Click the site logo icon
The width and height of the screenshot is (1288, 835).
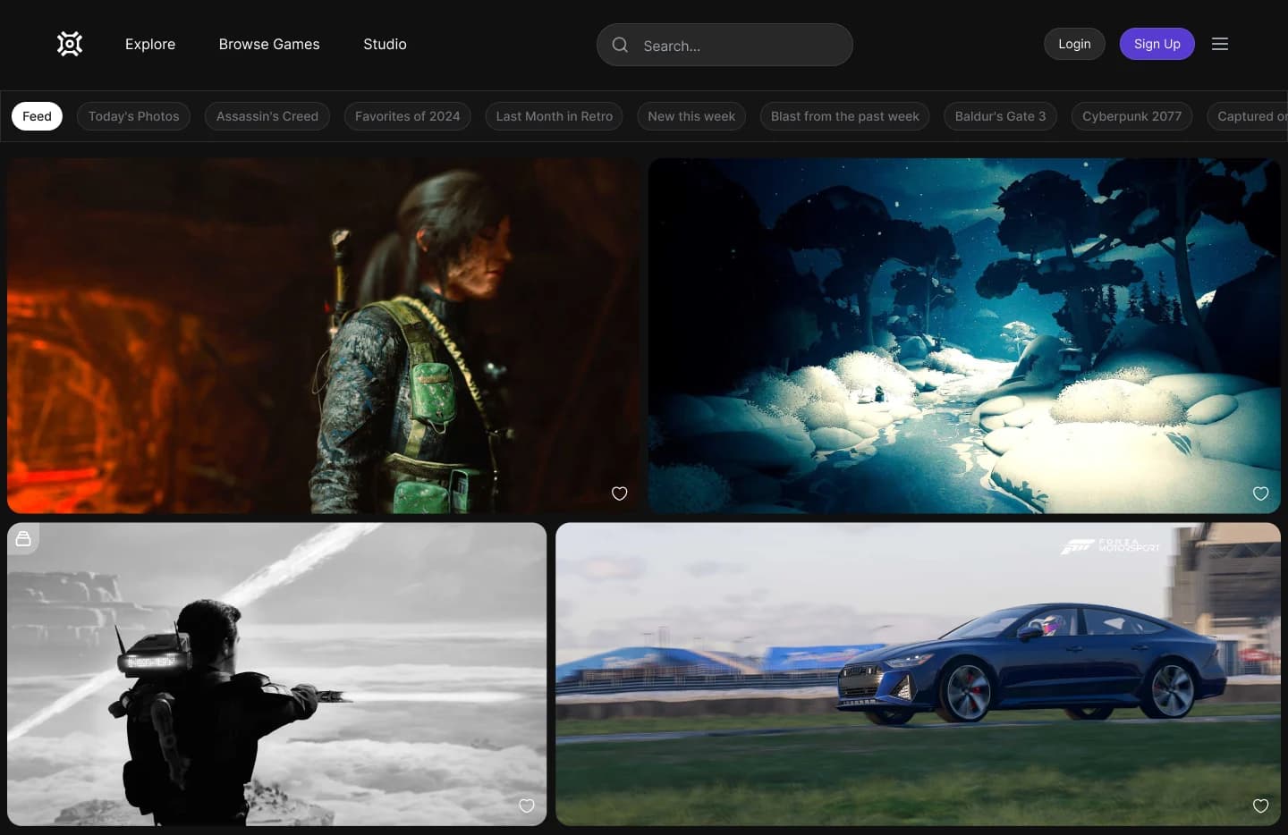[x=70, y=44]
